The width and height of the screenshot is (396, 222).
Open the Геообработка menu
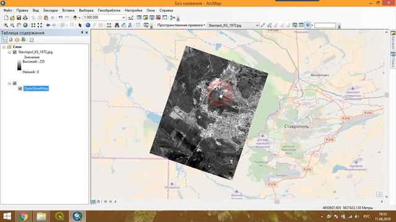pyautogui.click(x=109, y=10)
